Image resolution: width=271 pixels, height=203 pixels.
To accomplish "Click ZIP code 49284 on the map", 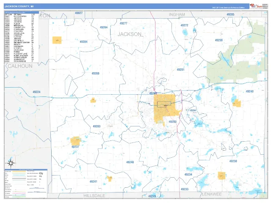I will [x=83, y=41].
